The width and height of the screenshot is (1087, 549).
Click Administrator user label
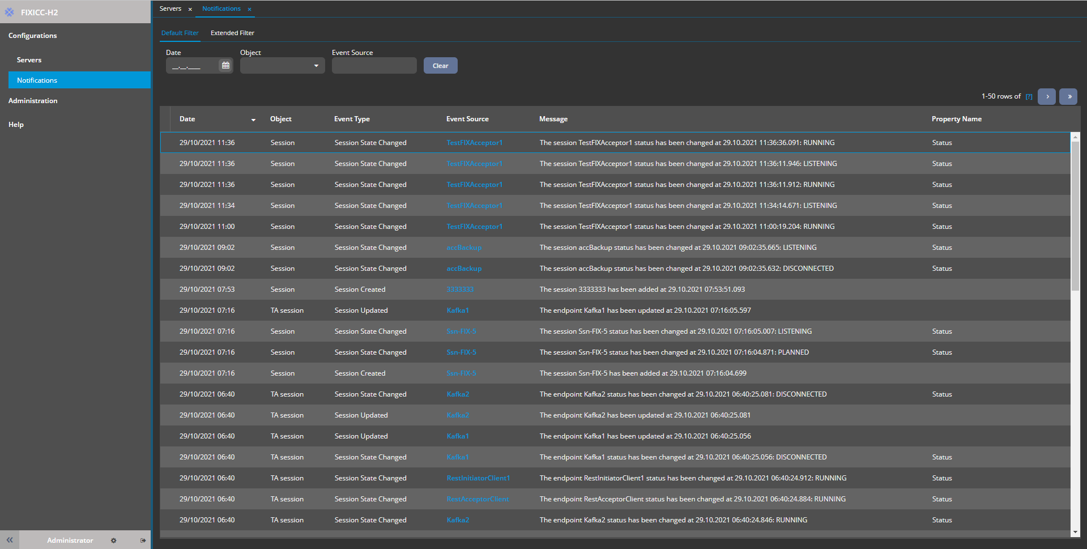click(x=70, y=541)
